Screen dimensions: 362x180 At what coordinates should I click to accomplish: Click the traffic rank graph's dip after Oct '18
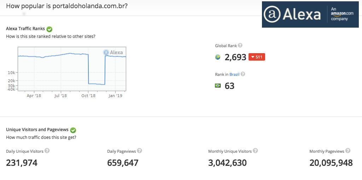pyautogui.click(x=97, y=84)
